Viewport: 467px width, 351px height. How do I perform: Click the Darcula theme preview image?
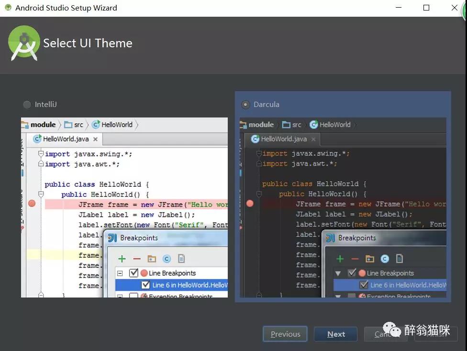tap(343, 207)
